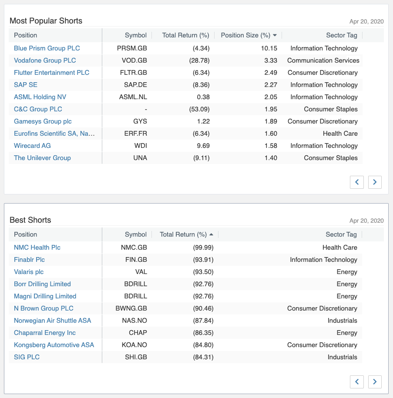
Task: Go to previous page of Most Popular Shorts
Action: point(357,182)
